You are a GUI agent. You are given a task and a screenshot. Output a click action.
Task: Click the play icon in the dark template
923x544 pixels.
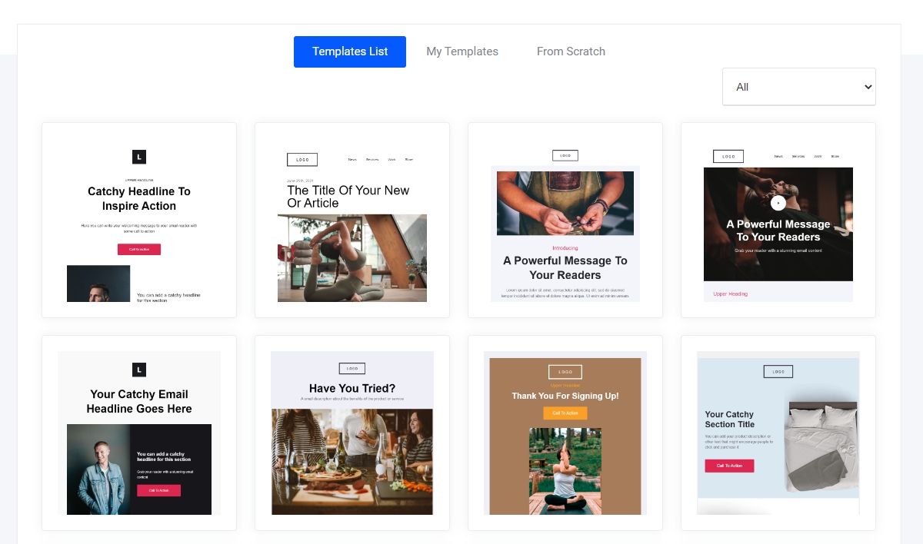point(778,203)
